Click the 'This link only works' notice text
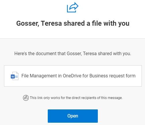The image size is (145, 125). coord(76,98)
